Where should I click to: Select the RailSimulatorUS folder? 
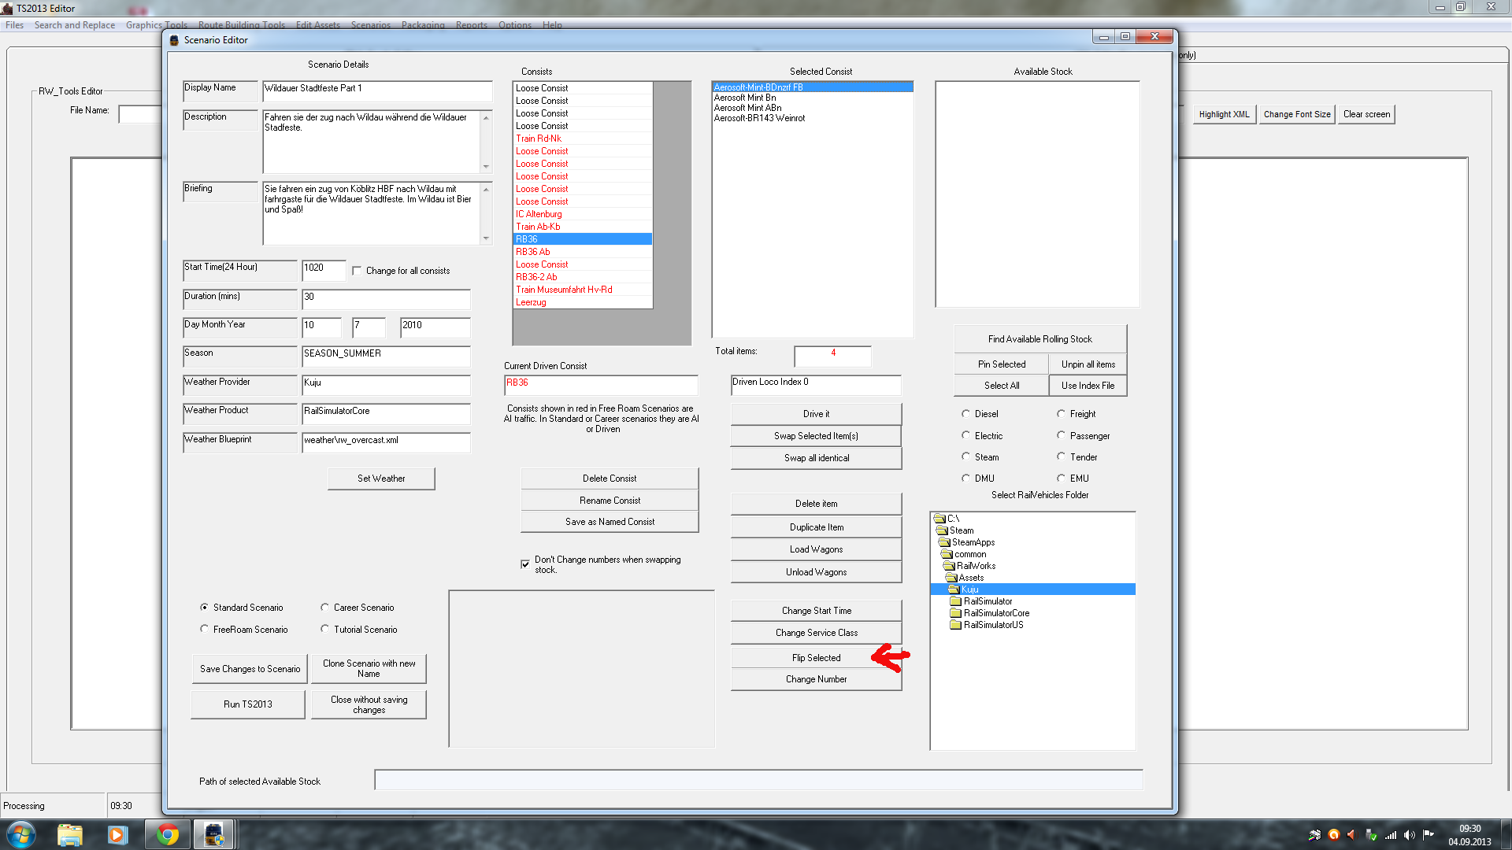click(x=993, y=625)
